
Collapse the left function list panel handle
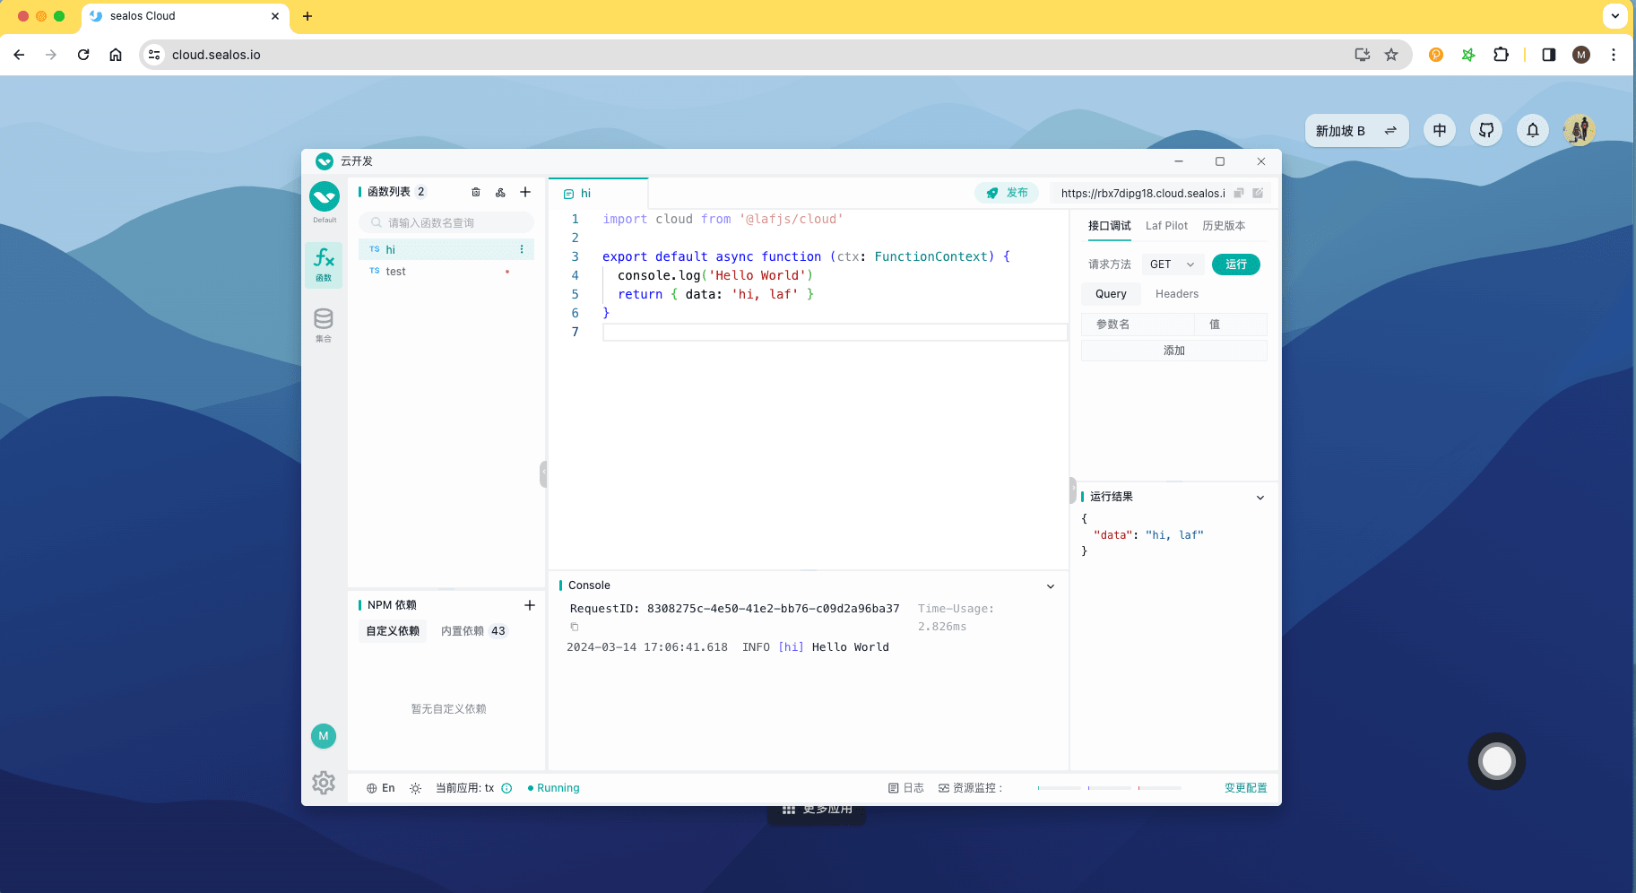(x=543, y=473)
